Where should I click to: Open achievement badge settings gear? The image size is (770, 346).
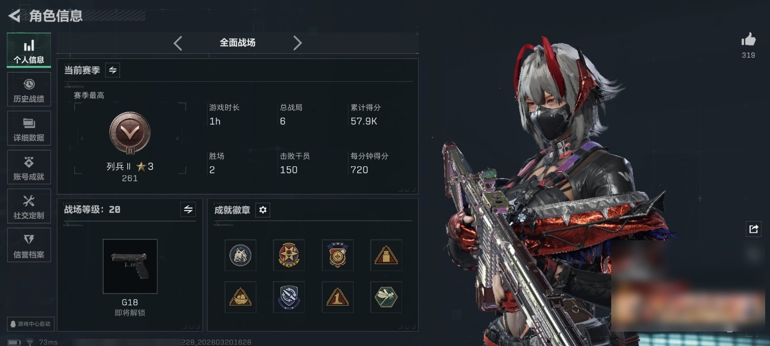263,210
